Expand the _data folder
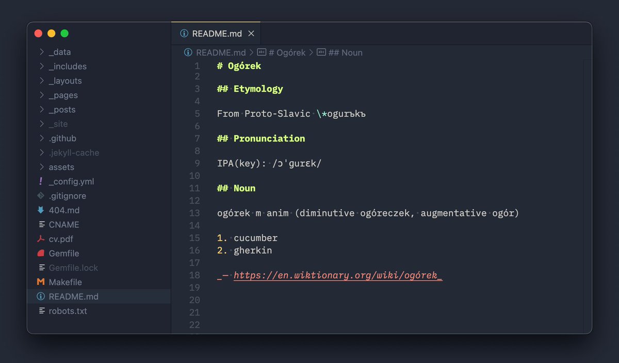 tap(41, 52)
